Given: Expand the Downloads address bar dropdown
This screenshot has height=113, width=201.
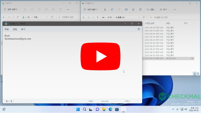Looking at the screenshot, I should click(47, 17).
